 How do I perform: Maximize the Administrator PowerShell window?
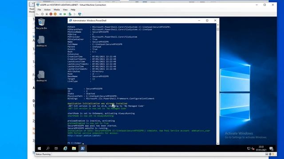[207, 21]
